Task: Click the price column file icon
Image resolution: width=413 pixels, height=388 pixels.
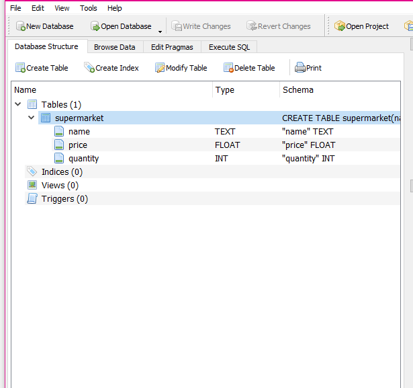Action: click(59, 145)
